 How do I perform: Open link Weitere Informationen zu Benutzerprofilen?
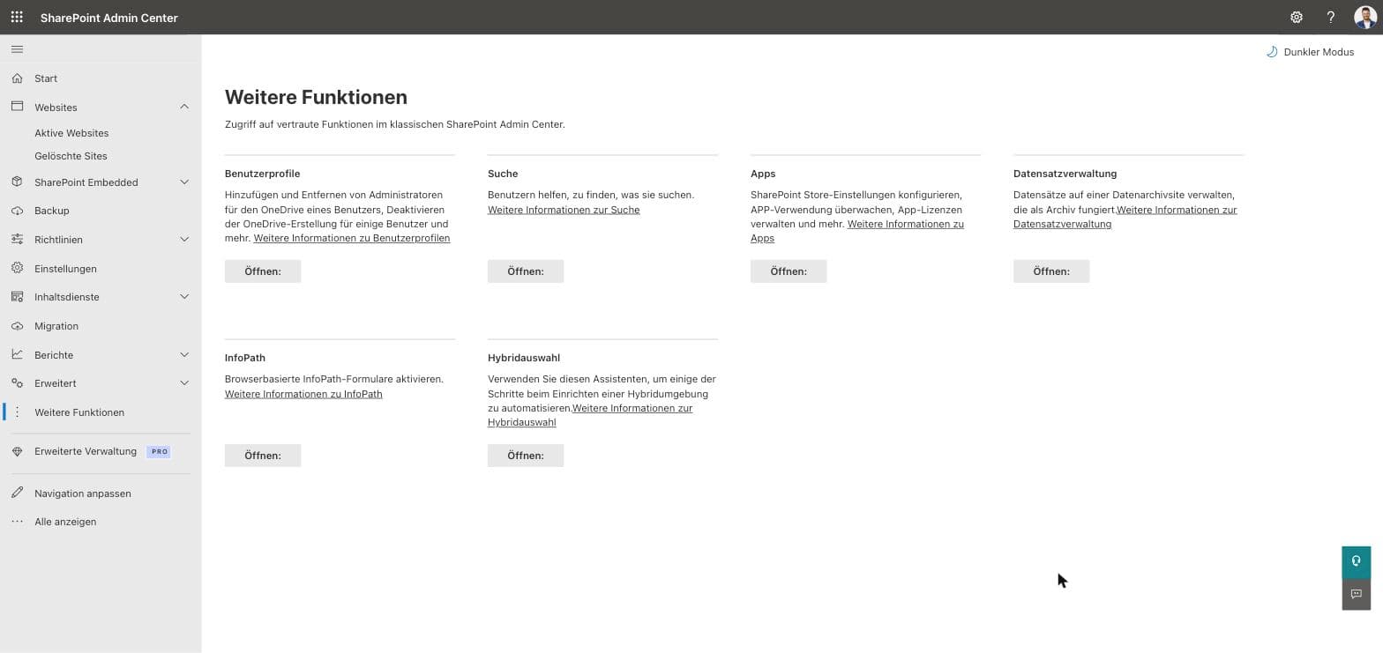[x=352, y=238]
